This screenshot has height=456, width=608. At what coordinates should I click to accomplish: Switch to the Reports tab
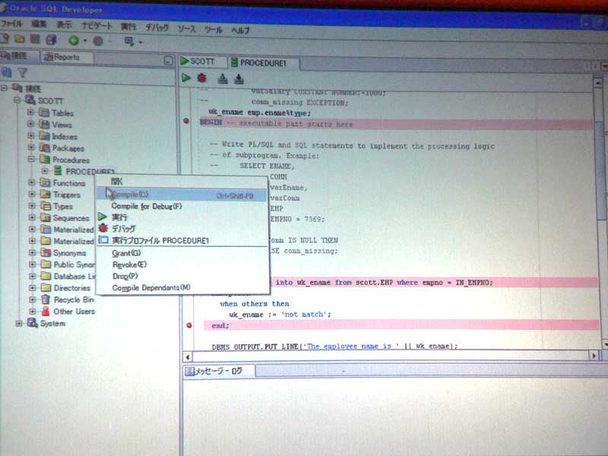click(x=67, y=58)
